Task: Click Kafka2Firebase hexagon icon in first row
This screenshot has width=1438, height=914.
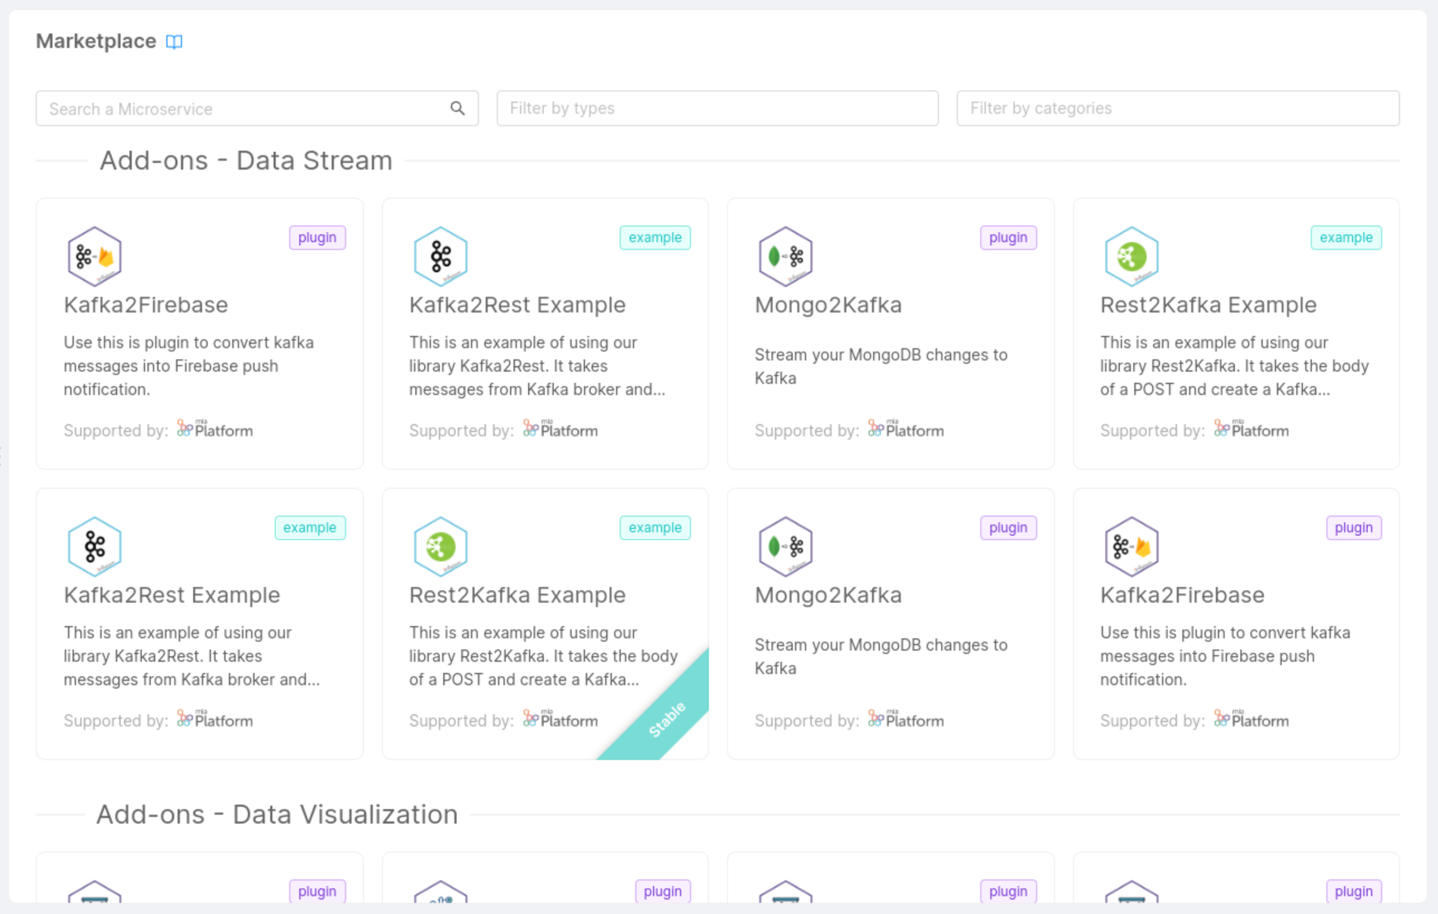Action: (94, 257)
